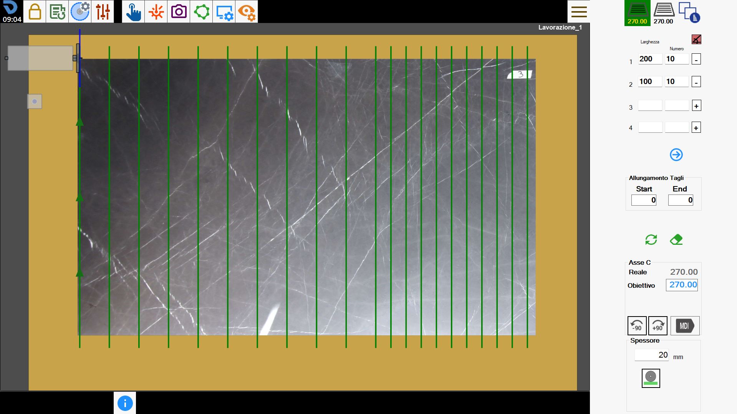Open the job list refresh icon
The height and width of the screenshot is (414, 737).
[x=57, y=12]
